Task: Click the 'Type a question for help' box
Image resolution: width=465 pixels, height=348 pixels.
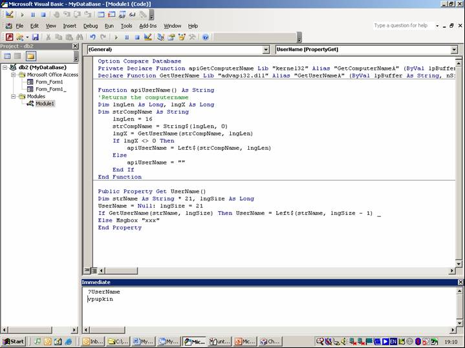Action: point(401,26)
